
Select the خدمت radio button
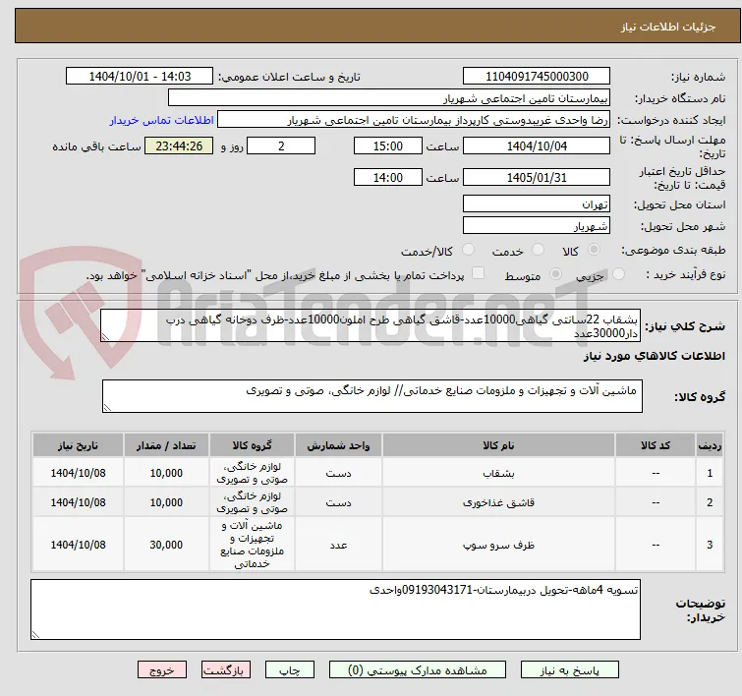coord(538,249)
